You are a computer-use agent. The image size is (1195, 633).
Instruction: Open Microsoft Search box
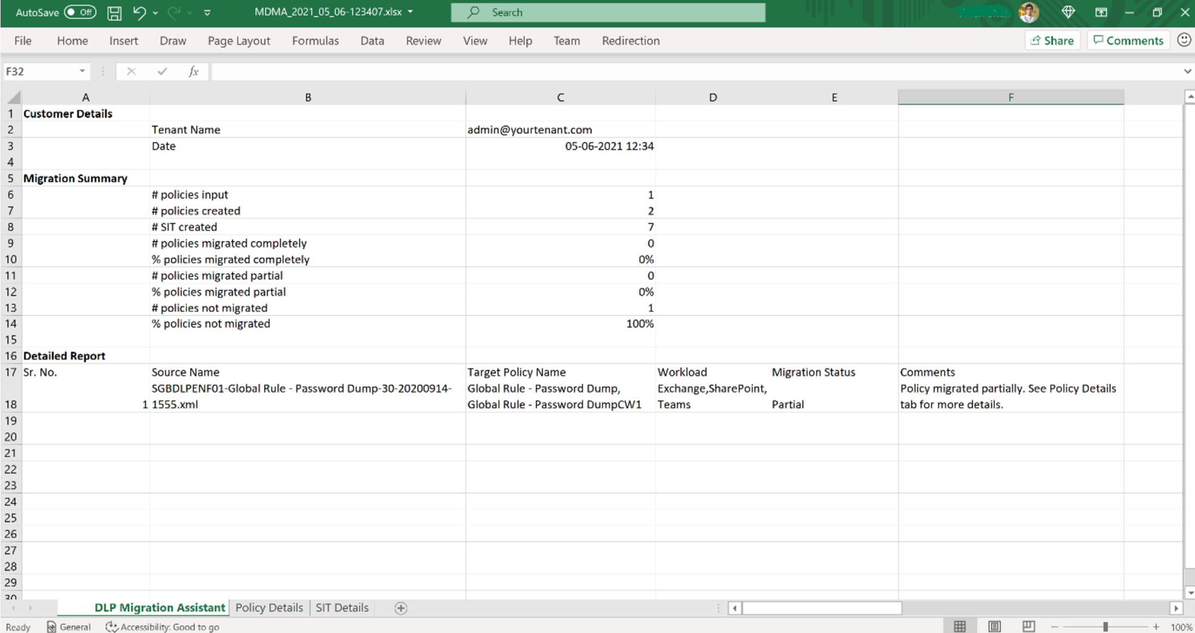pos(608,12)
